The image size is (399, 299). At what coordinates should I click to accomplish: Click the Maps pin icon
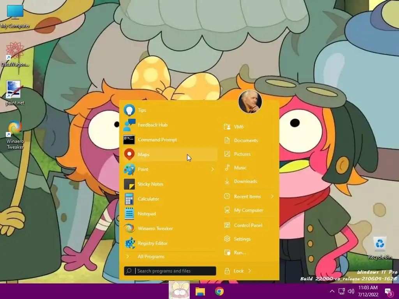(x=129, y=154)
